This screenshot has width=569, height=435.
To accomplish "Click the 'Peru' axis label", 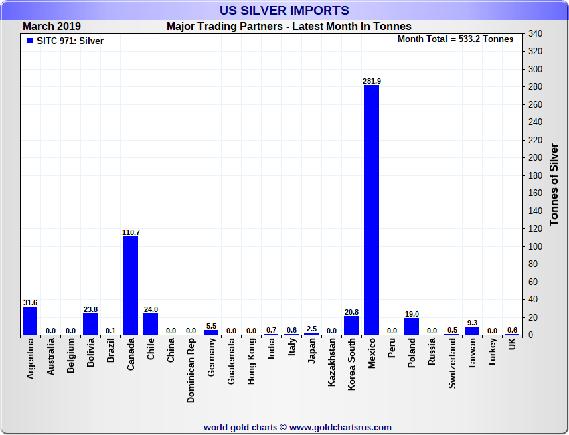I will point(392,348).
